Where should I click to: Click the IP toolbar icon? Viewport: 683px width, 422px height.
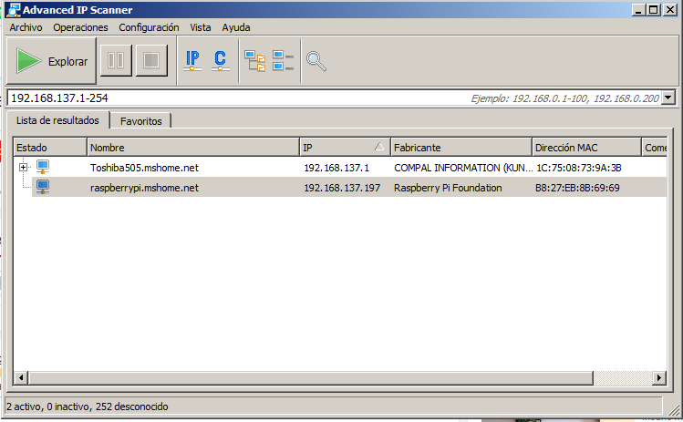(x=192, y=60)
